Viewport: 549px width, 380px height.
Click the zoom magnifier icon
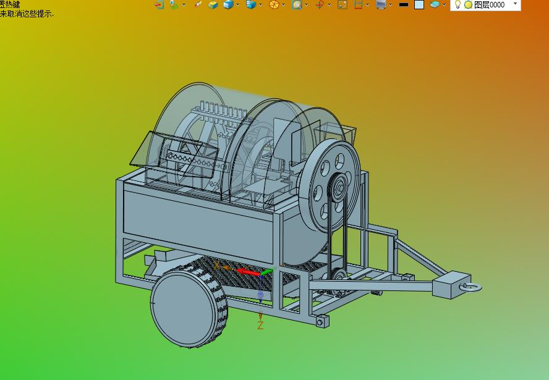click(297, 4)
